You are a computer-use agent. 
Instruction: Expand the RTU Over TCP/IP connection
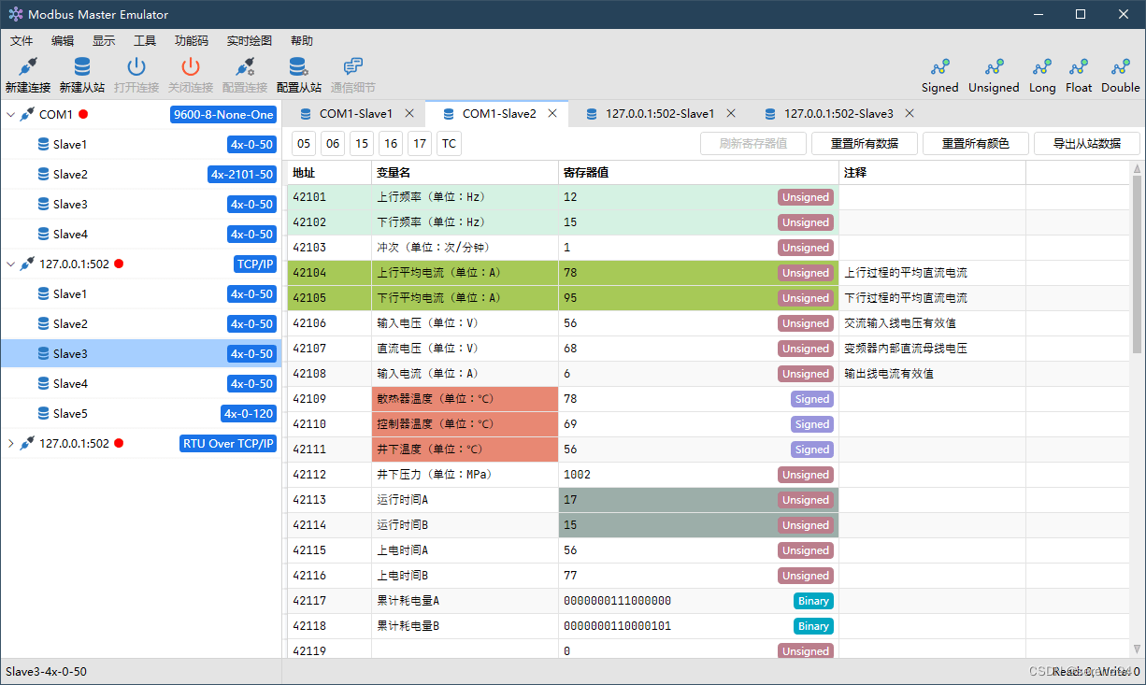(x=10, y=443)
